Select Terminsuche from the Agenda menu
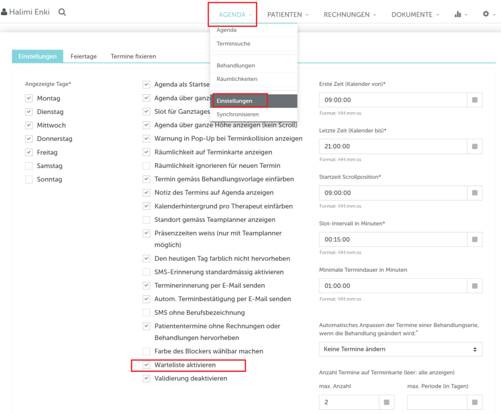 (234, 43)
